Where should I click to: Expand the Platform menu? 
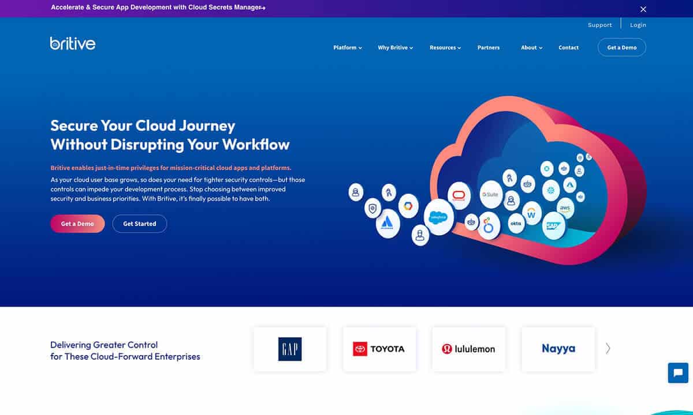(x=348, y=48)
